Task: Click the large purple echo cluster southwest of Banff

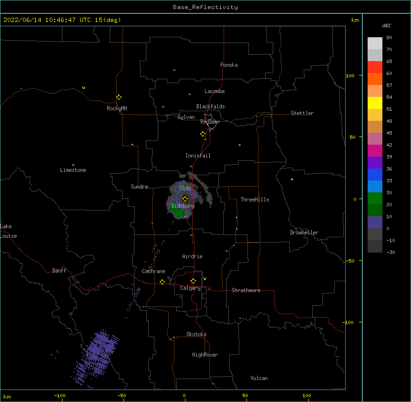Action: coord(96,358)
